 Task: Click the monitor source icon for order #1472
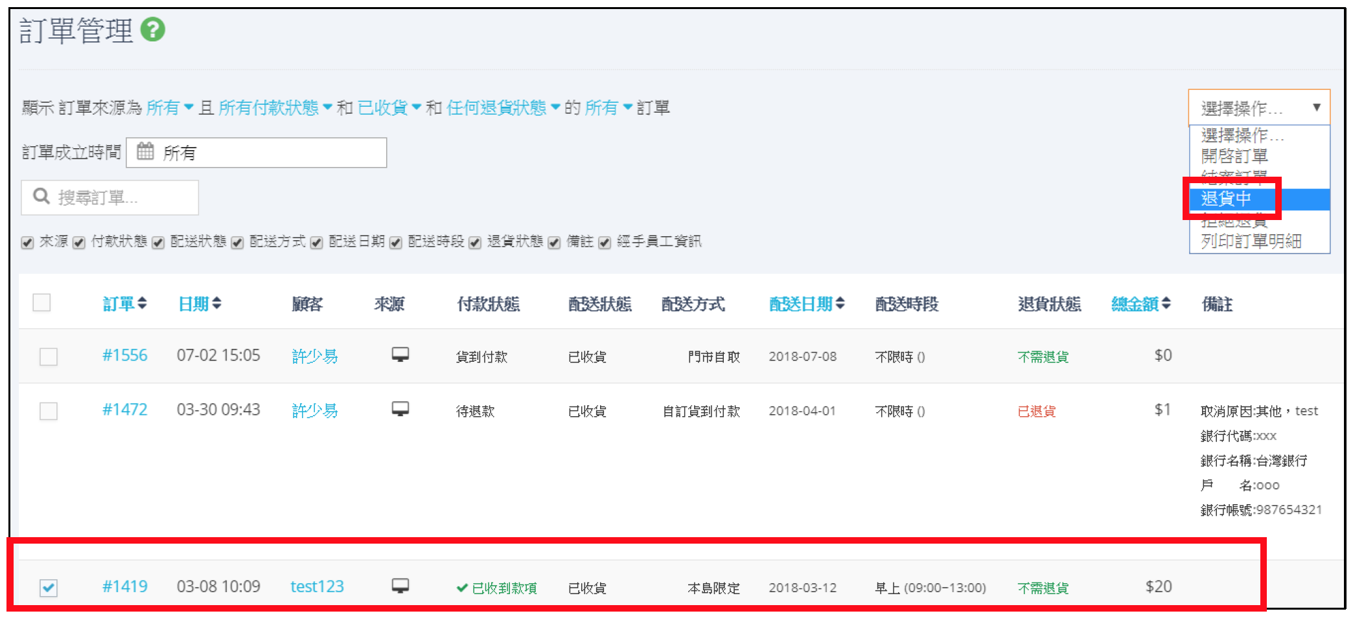pyautogui.click(x=400, y=409)
